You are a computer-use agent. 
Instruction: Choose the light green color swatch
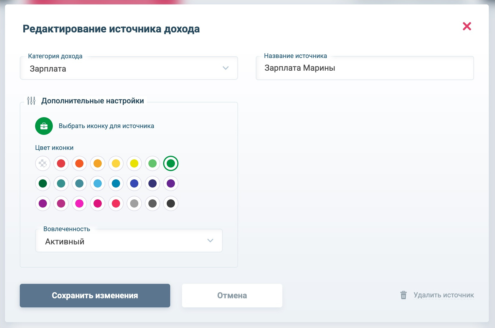coord(153,163)
